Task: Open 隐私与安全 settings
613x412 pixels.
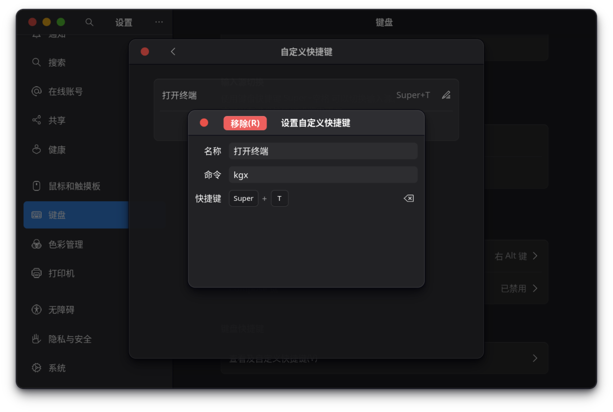Action: 70,339
